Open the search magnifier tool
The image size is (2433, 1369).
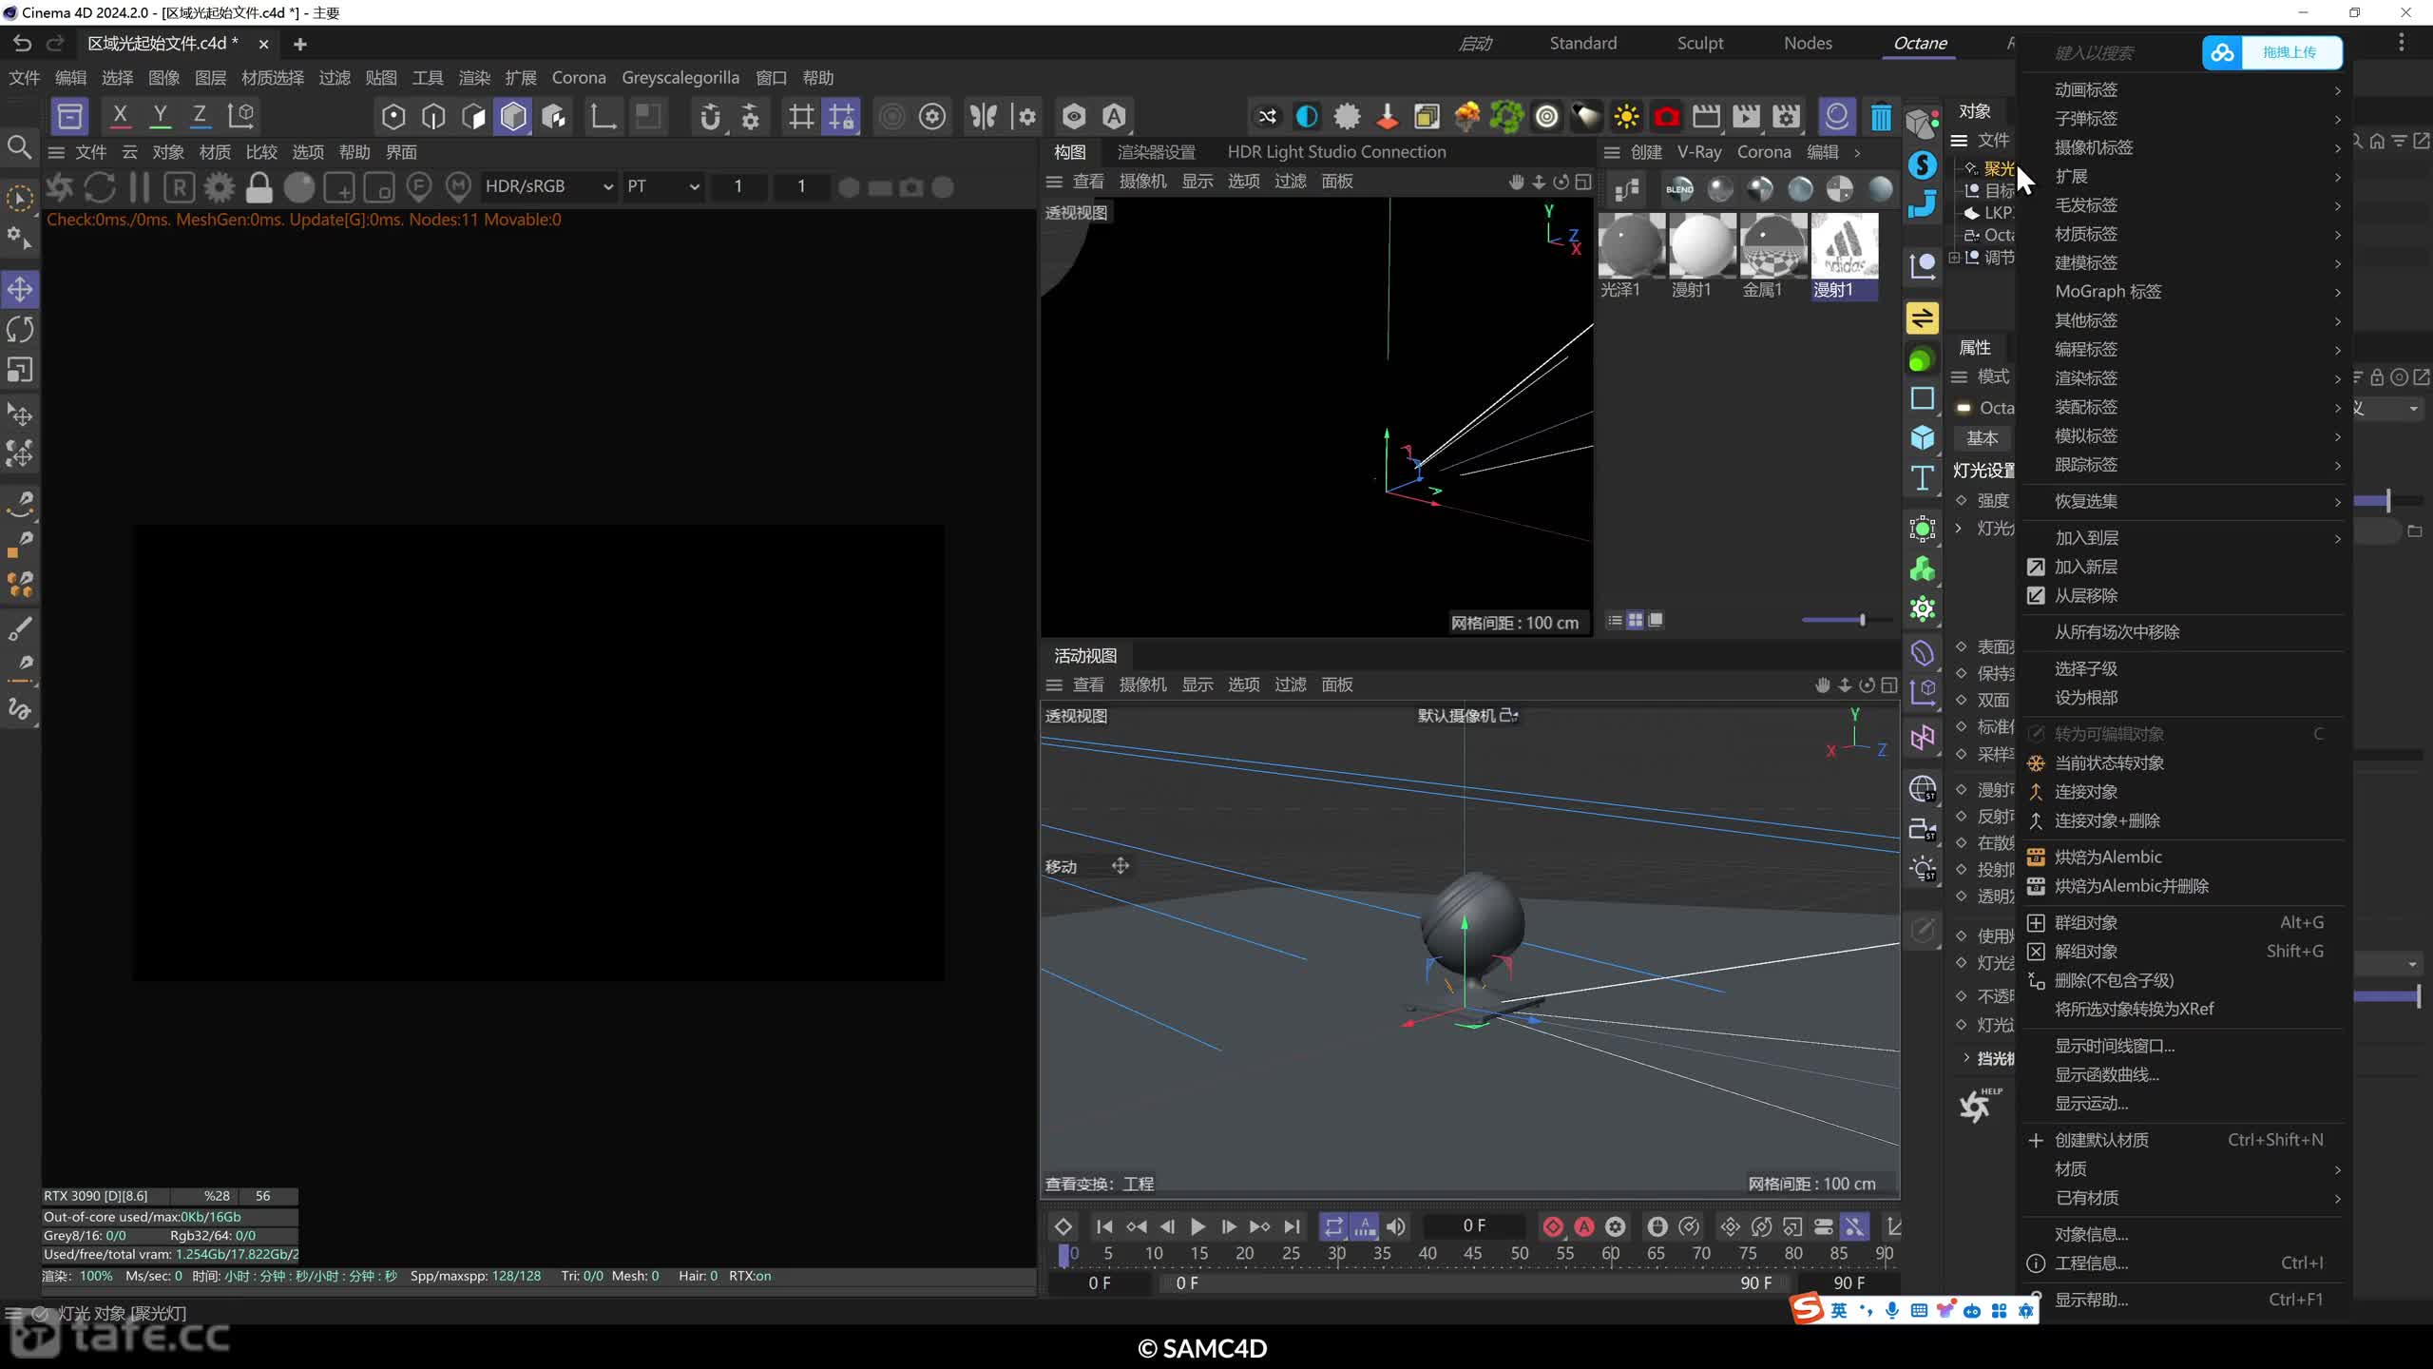19,147
